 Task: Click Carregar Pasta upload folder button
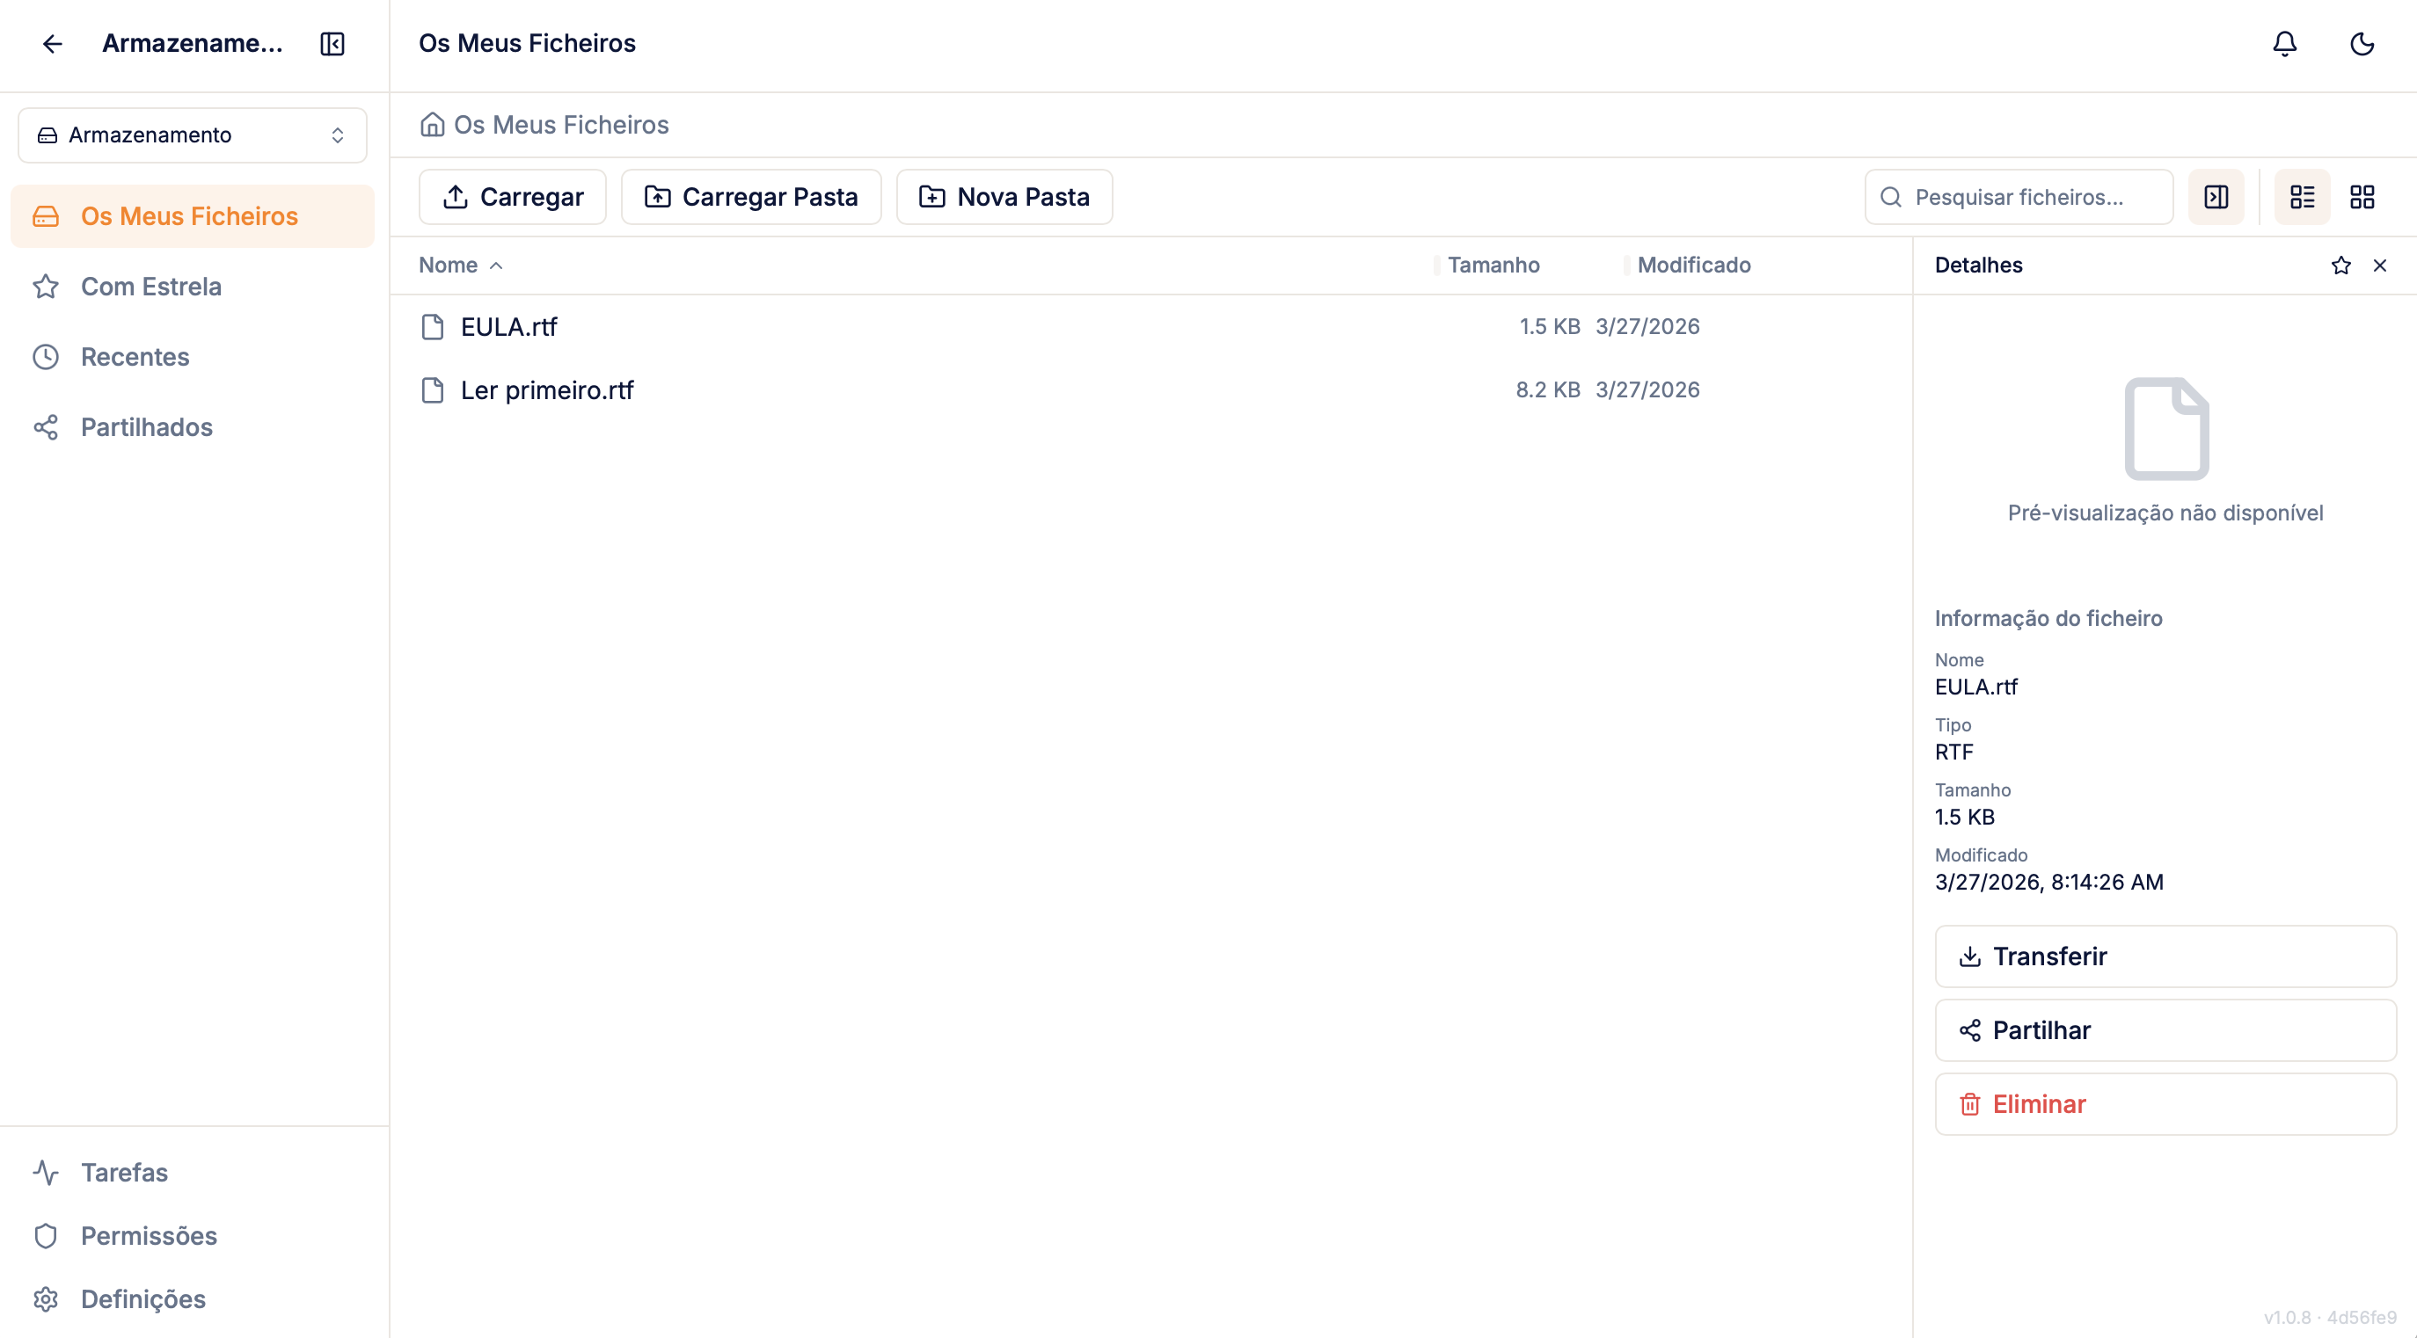point(750,197)
